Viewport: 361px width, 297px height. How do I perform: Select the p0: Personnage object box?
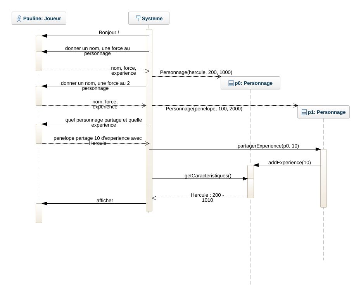pos(250,83)
